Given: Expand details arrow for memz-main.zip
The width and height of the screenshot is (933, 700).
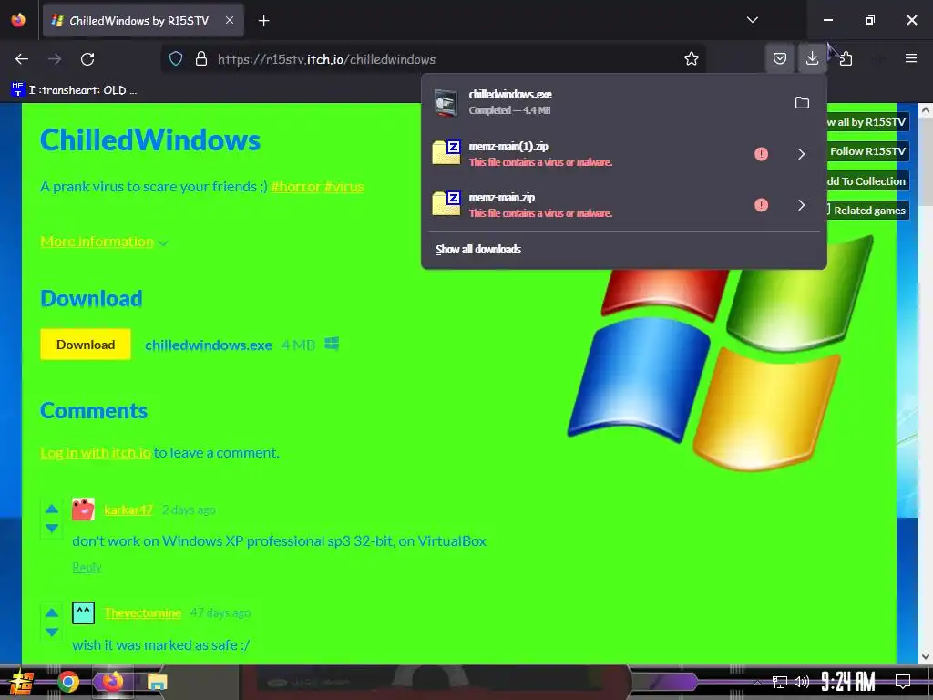Looking at the screenshot, I should [x=802, y=205].
